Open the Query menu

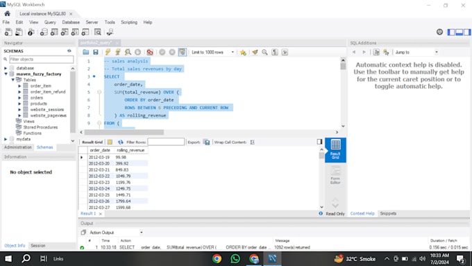[x=50, y=22]
